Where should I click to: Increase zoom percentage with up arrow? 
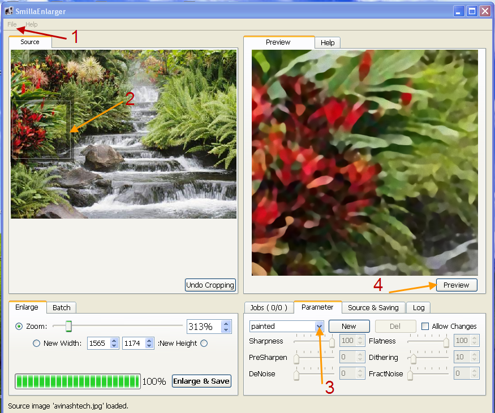[x=226, y=324]
